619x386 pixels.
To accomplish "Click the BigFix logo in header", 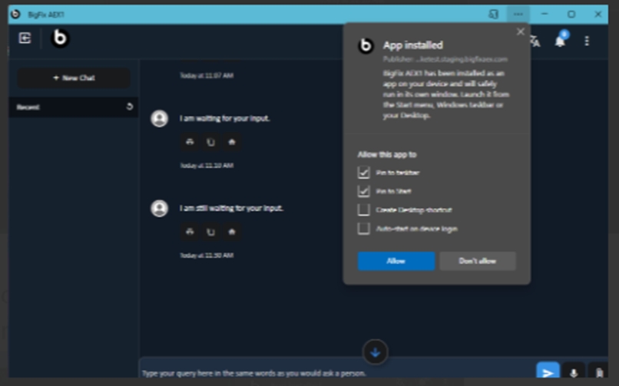I will point(60,38).
